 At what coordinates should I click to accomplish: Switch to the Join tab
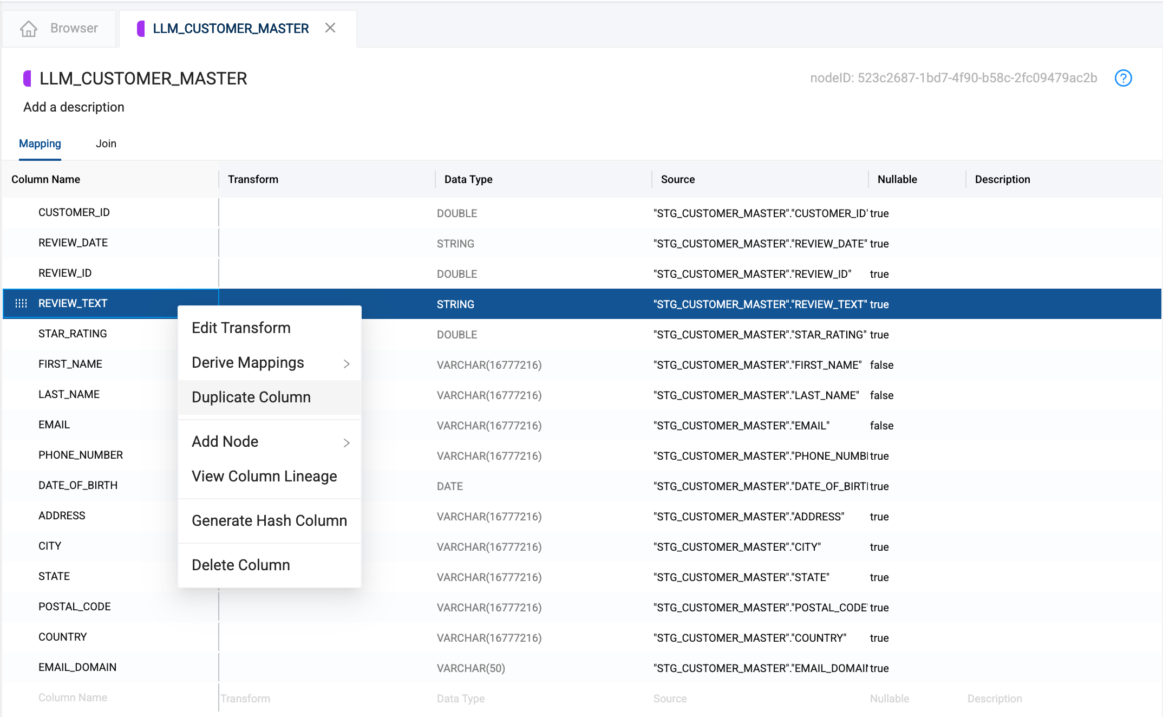[106, 144]
